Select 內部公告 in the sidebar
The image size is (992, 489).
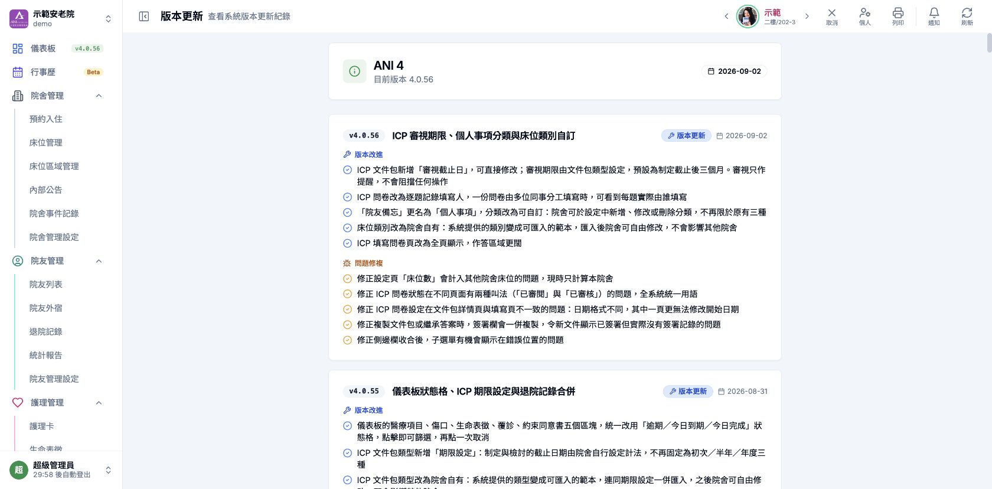coord(46,190)
